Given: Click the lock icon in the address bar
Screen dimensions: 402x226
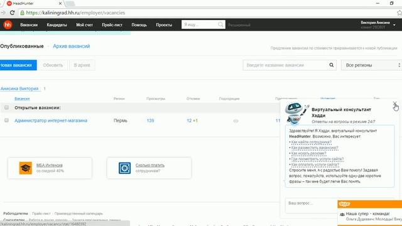Looking at the screenshot, I should click(23, 13).
